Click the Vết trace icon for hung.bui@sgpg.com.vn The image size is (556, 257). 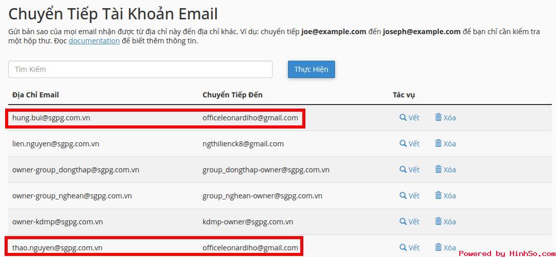pyautogui.click(x=409, y=118)
